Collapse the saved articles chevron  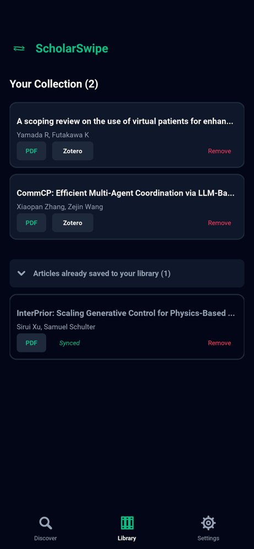point(21,273)
